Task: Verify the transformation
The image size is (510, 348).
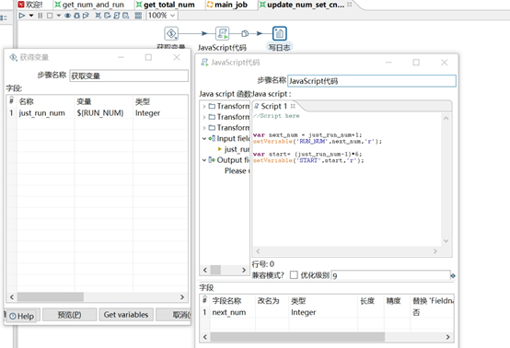Action: 98,16
